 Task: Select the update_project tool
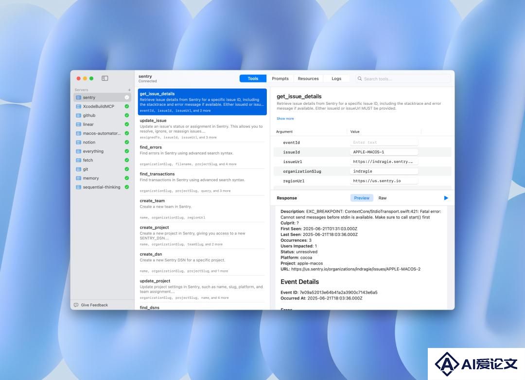[202, 289]
